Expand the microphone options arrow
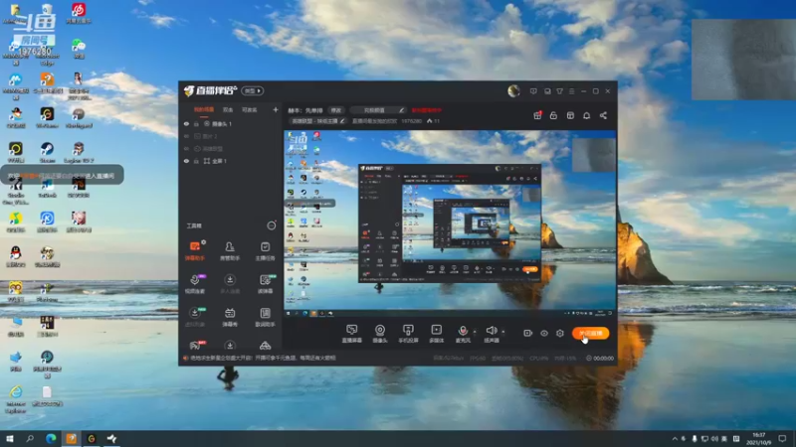The height and width of the screenshot is (447, 796). click(475, 332)
